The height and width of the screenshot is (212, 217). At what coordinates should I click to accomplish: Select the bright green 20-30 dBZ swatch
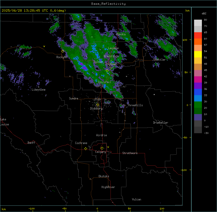coord(198,105)
